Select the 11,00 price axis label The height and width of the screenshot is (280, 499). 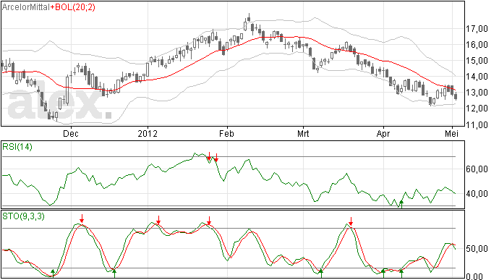pos(477,124)
